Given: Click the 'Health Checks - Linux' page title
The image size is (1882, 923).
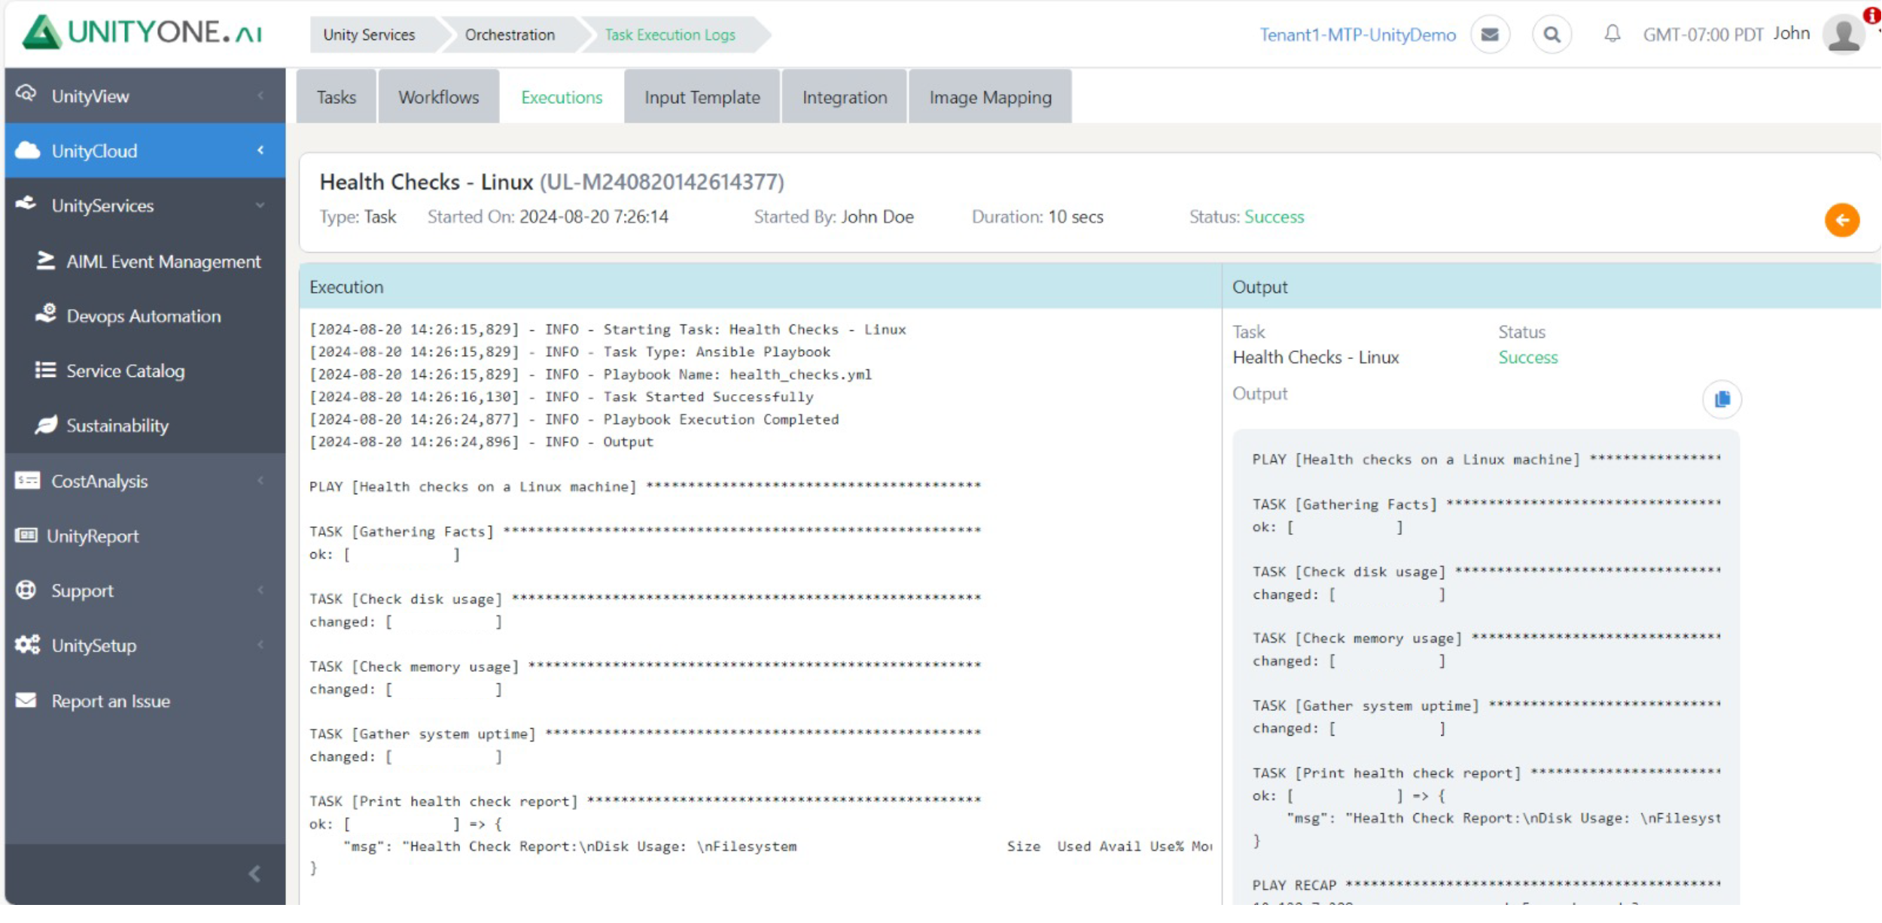Looking at the screenshot, I should point(426,181).
